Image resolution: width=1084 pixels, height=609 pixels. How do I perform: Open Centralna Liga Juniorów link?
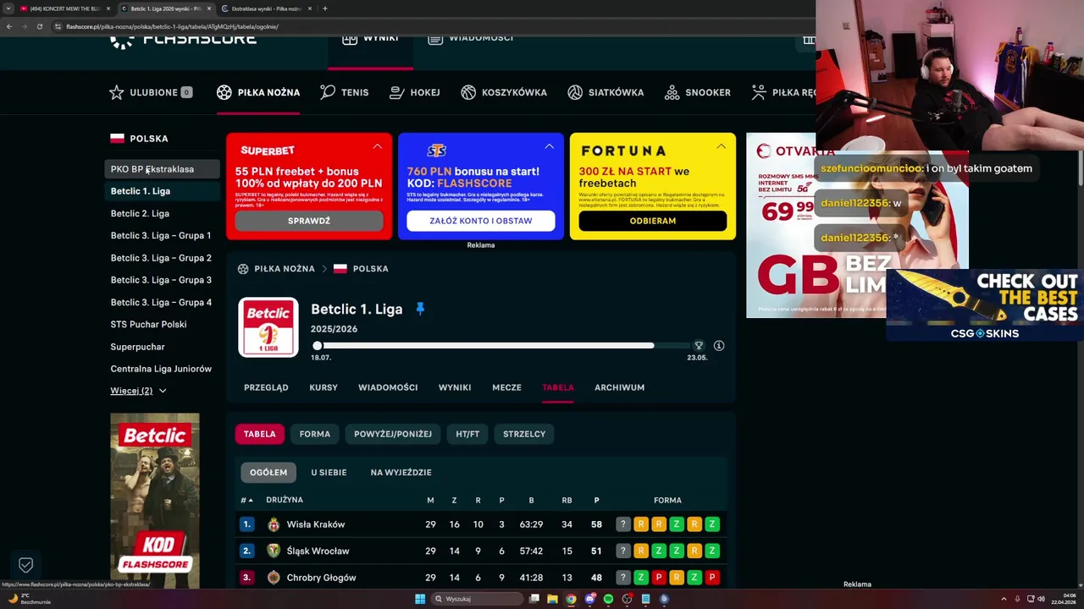[162, 369]
